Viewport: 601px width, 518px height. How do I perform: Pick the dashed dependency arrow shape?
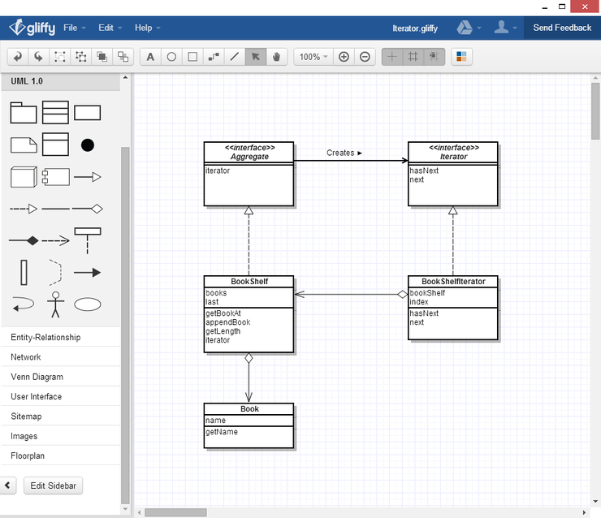[55, 240]
